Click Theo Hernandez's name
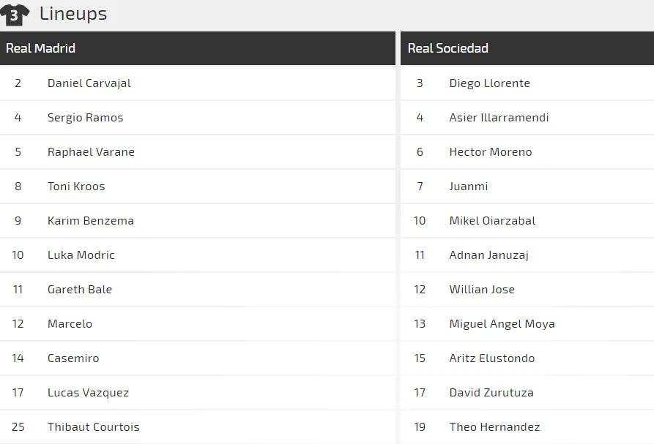 coord(494,427)
